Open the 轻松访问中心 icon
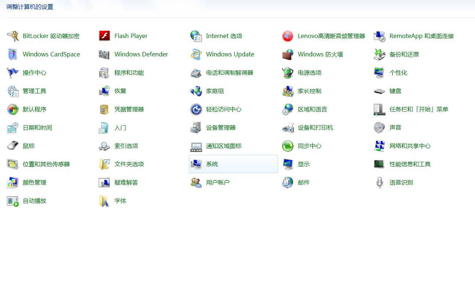This screenshot has height=294, width=475. (x=196, y=109)
